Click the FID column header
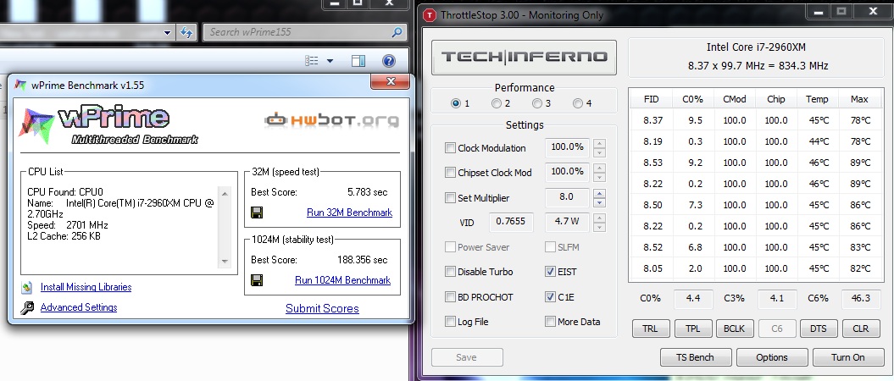The height and width of the screenshot is (381, 894). click(x=651, y=99)
